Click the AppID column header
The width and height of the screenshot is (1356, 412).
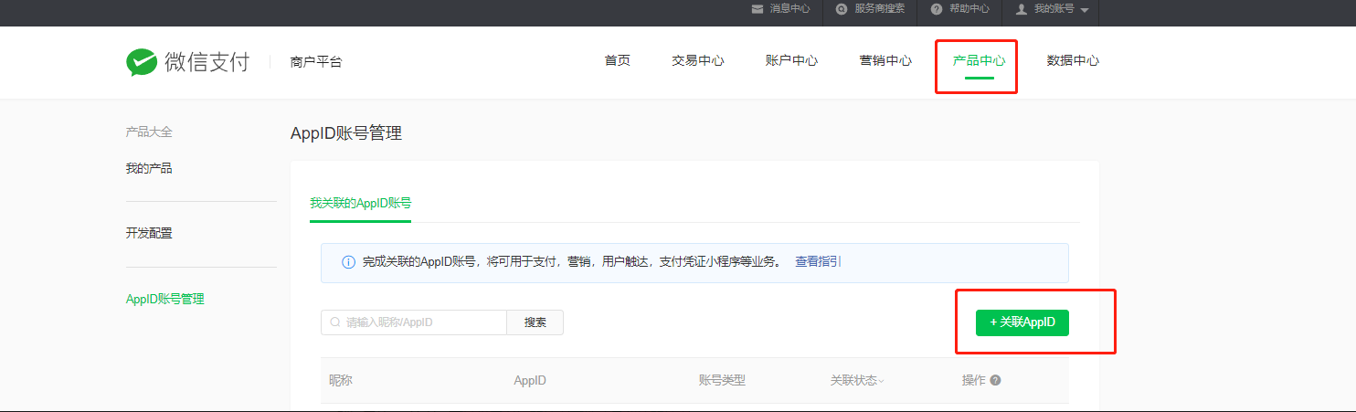tap(530, 380)
